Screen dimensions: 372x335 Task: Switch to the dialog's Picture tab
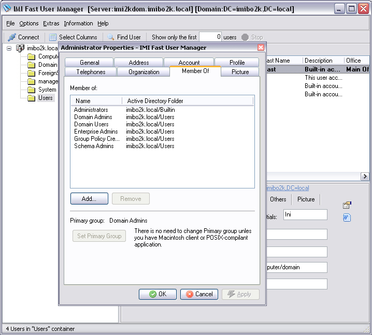(240, 72)
